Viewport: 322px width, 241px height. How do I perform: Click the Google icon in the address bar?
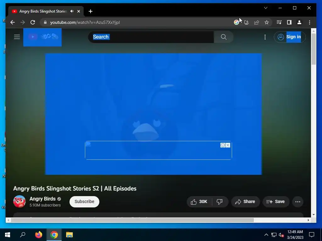236,22
